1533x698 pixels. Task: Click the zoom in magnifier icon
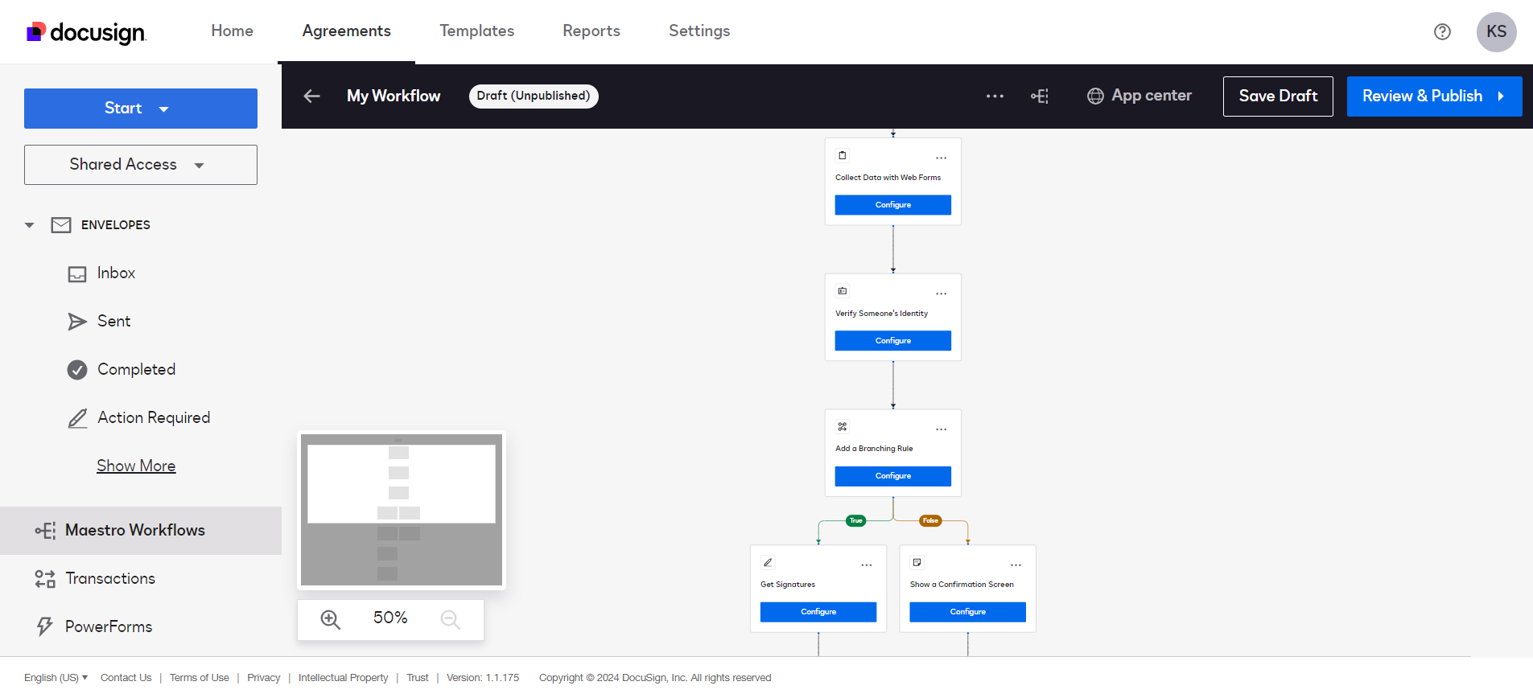[x=330, y=619]
